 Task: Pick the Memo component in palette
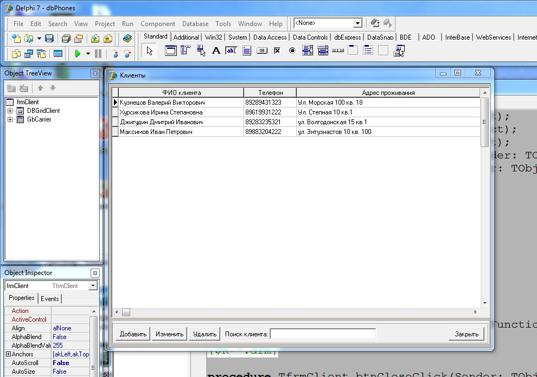pyautogui.click(x=247, y=50)
